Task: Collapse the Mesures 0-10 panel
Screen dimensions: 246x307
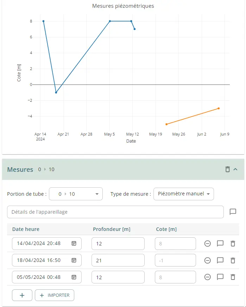Action: coord(235,169)
